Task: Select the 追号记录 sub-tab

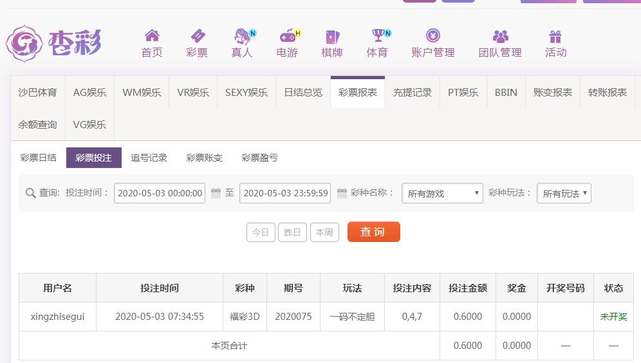Action: coord(149,158)
